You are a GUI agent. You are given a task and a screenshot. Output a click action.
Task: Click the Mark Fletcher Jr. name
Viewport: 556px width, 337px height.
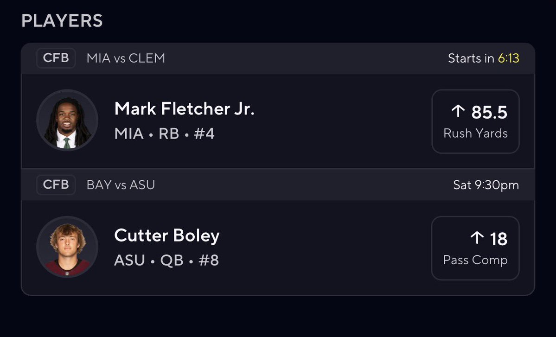pos(185,108)
